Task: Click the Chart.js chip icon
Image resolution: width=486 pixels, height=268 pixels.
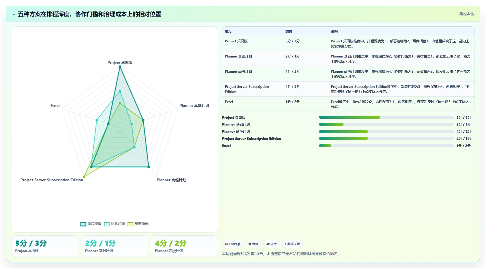Action: 226,244
